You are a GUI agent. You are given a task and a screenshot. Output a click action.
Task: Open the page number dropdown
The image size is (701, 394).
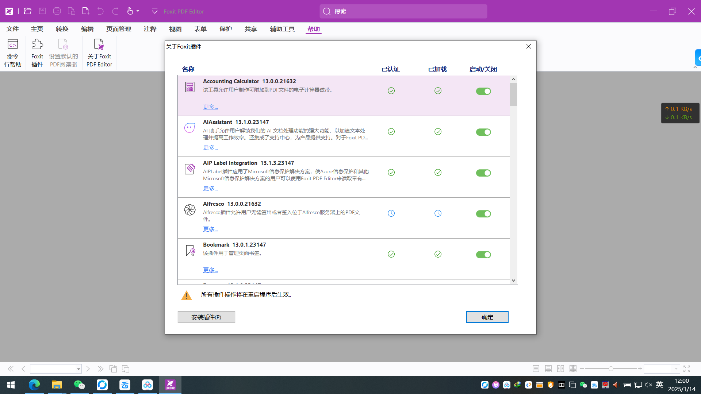click(78, 369)
